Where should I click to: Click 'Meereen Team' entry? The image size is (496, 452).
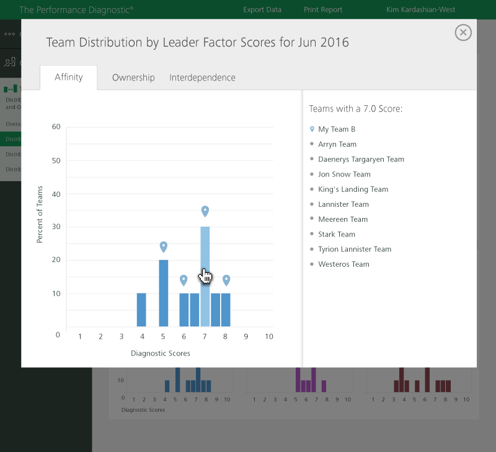[343, 219]
